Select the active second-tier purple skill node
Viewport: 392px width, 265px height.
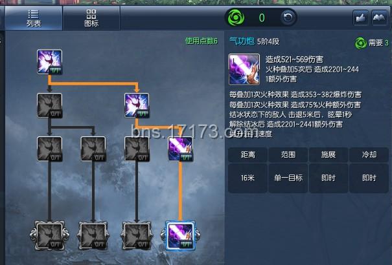click(137, 105)
